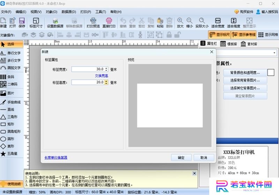Click the 直接打印 direct print icon

[x=109, y=23]
